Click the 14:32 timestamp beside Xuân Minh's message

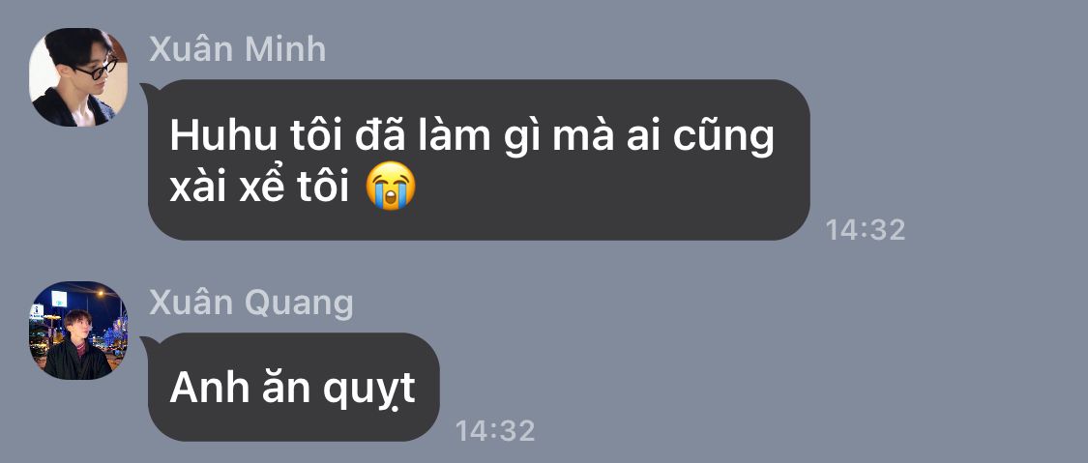(x=866, y=229)
